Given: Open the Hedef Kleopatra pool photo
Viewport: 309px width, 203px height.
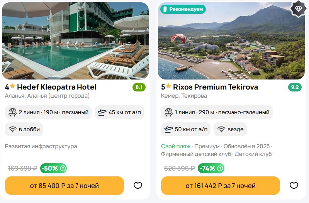Looking at the screenshot, I should click(75, 41).
